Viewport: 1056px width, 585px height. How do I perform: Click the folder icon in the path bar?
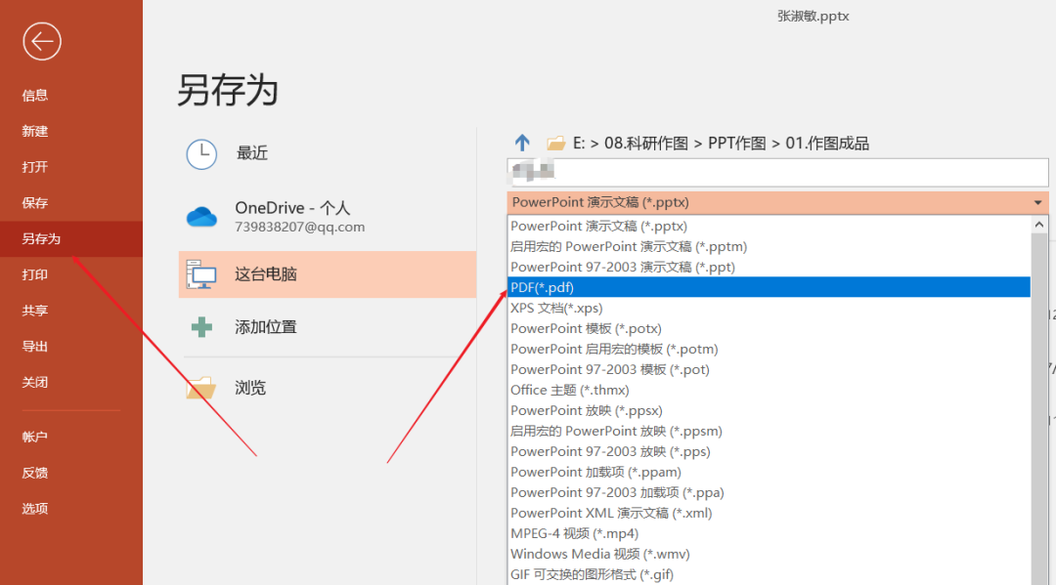coord(555,144)
